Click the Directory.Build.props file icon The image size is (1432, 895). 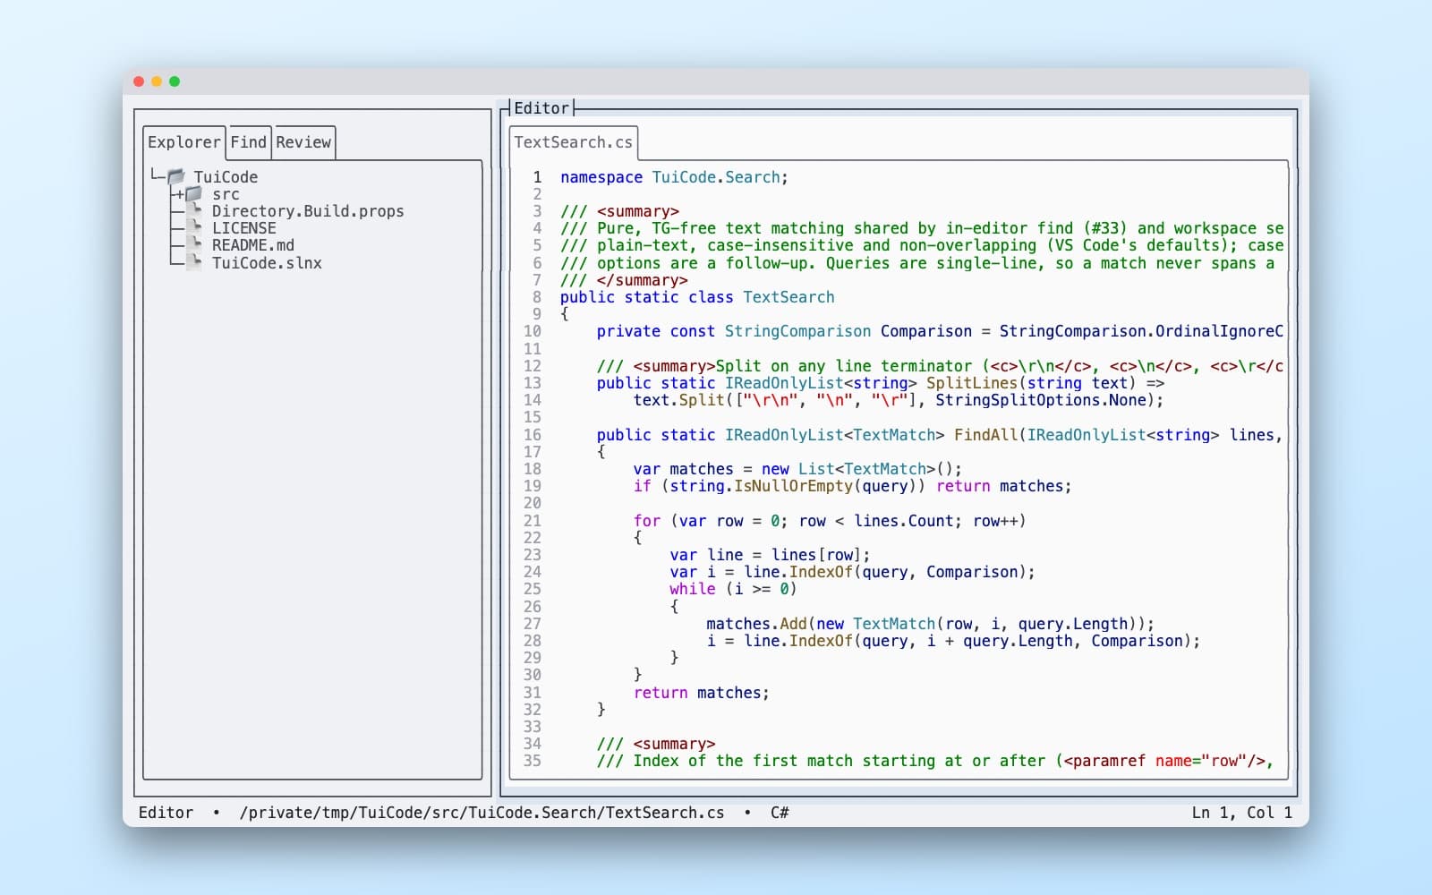click(x=194, y=211)
